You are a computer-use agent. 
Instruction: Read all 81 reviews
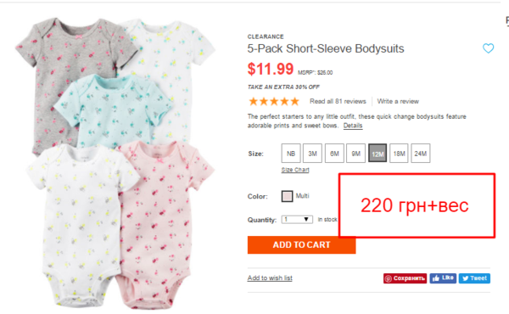pos(338,101)
